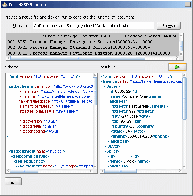The width and height of the screenshot is (193, 196).
Task: Run the schema with the green play button
Action: [177, 67]
